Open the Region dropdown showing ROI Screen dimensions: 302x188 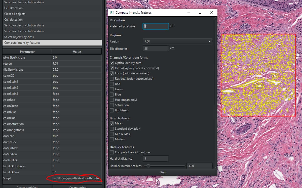click(x=177, y=41)
